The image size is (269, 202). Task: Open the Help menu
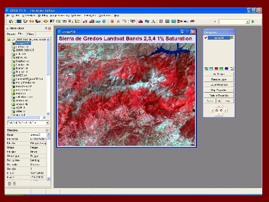click(x=116, y=15)
